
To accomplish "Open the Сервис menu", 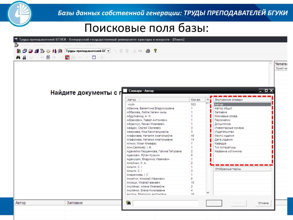I will pos(67,45).
